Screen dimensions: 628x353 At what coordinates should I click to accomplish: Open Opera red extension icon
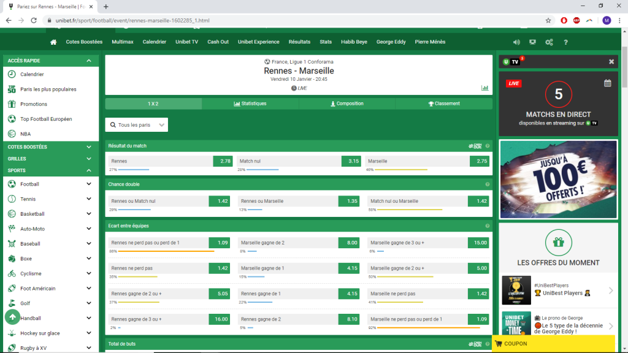coord(564,20)
